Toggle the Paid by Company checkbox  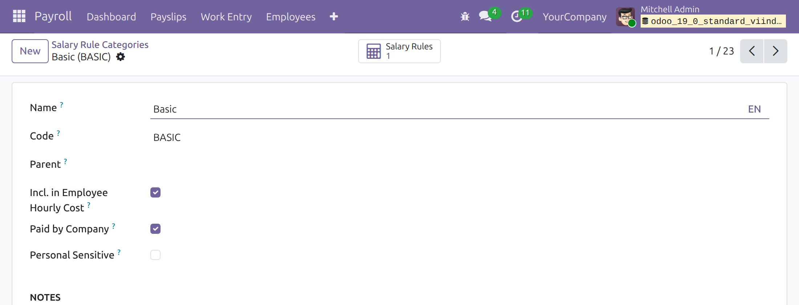click(155, 229)
